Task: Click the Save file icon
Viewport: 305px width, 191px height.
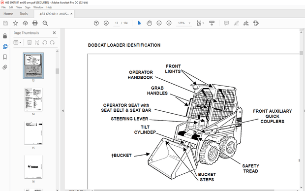Action: point(5,23)
